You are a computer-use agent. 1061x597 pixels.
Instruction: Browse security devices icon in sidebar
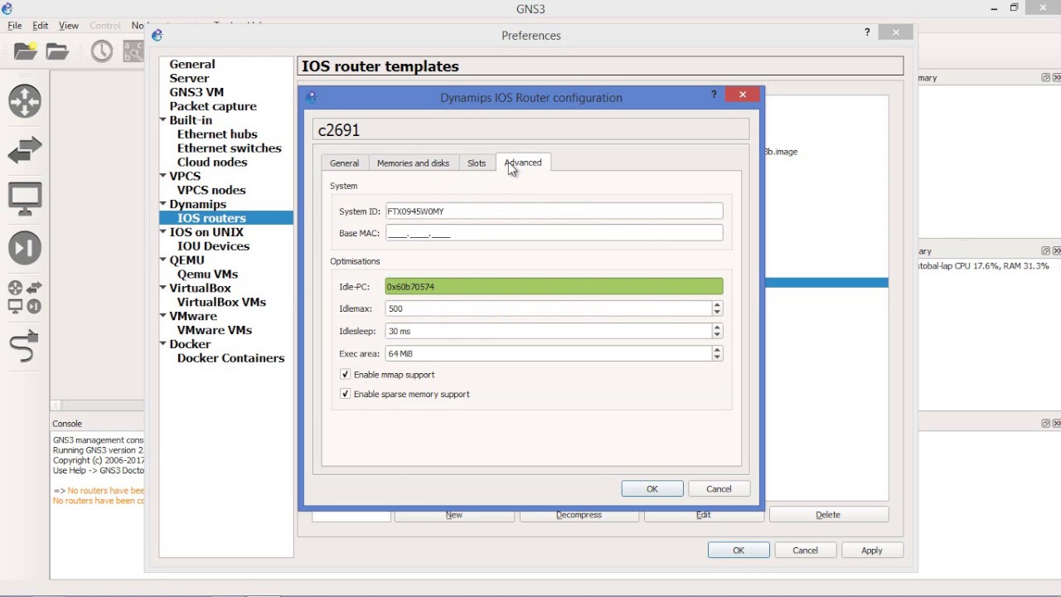click(25, 248)
